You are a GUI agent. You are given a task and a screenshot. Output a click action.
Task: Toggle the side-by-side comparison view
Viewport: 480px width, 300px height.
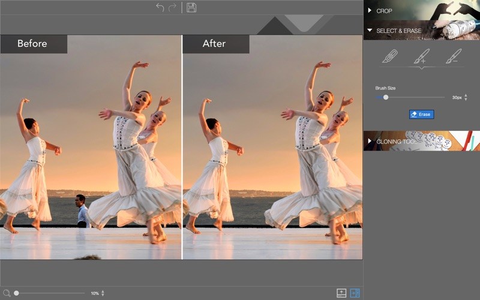pyautogui.click(x=354, y=293)
